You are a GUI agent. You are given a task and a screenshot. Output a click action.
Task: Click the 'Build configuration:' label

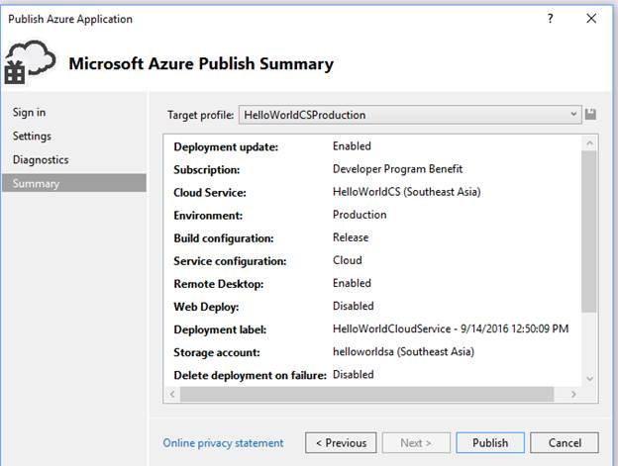(224, 238)
